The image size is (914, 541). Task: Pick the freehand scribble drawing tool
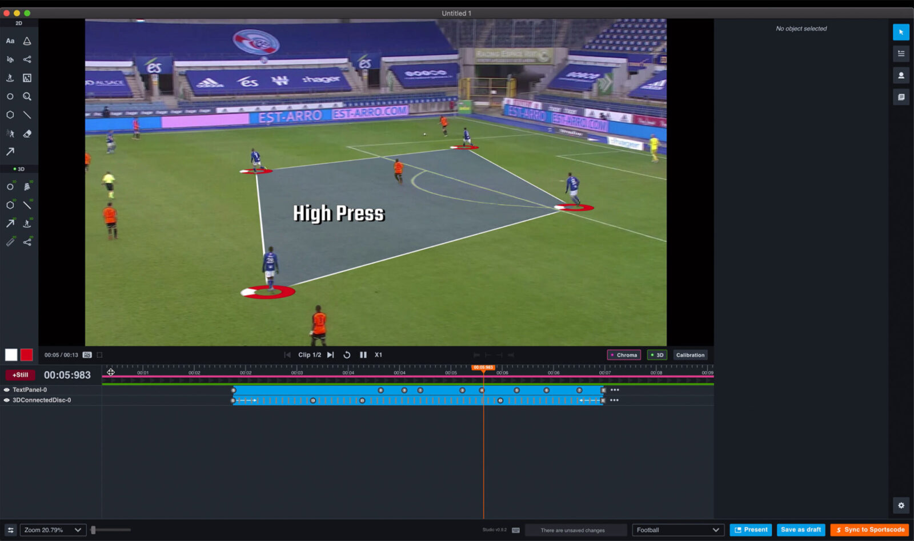pos(10,59)
